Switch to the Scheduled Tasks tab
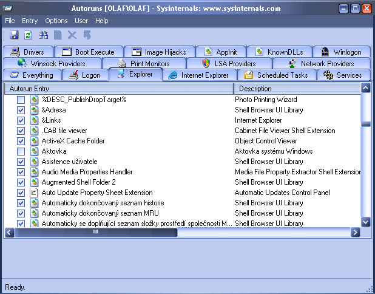 click(x=277, y=75)
